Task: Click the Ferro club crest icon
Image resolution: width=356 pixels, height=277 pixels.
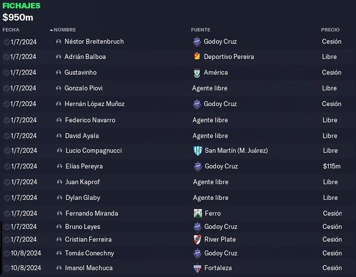Action: coord(198,213)
